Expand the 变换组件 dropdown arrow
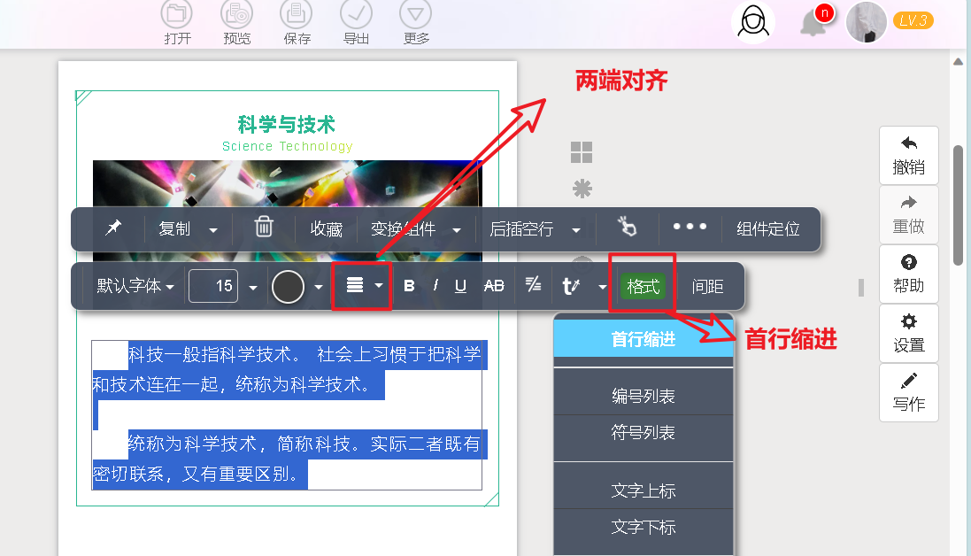The width and height of the screenshot is (971, 556). [x=457, y=230]
